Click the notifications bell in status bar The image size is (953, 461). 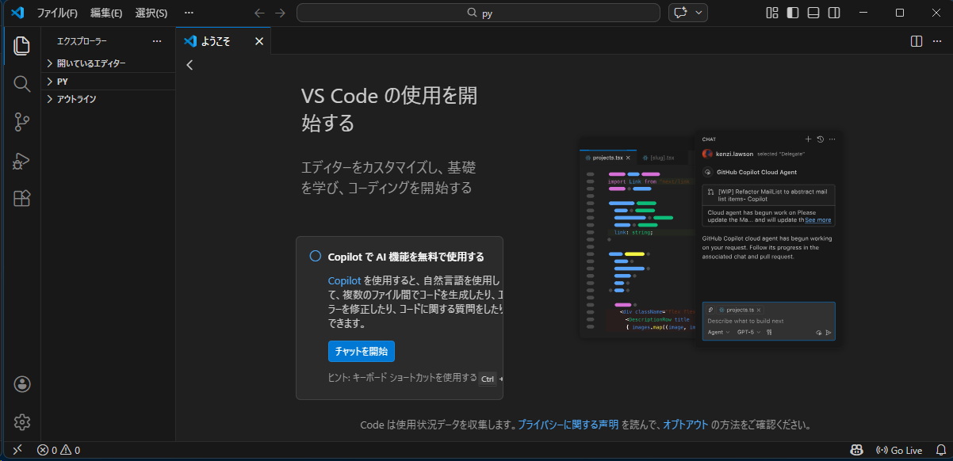point(941,450)
